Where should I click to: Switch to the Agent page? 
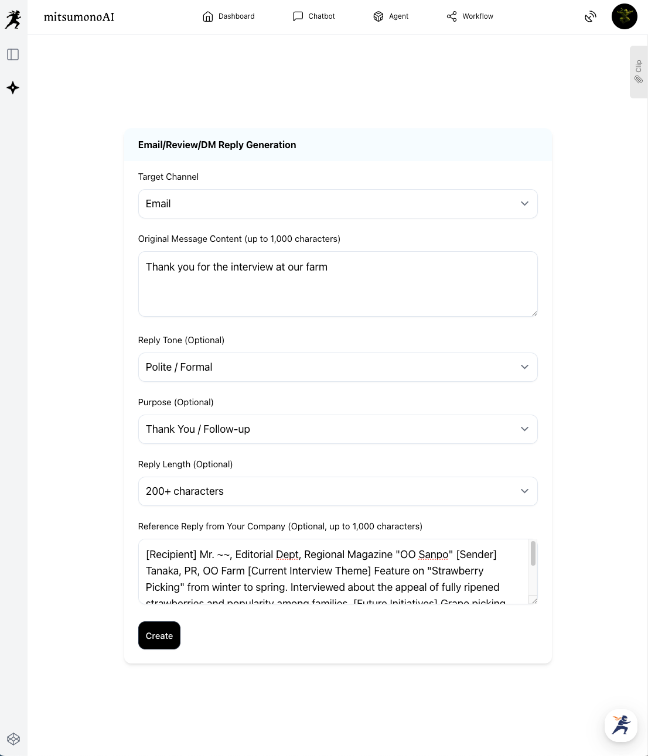click(391, 16)
